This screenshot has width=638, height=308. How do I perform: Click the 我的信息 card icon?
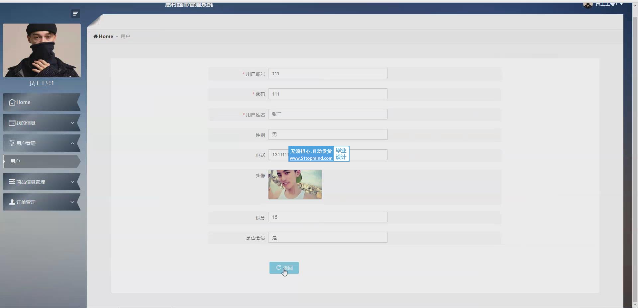click(x=12, y=123)
